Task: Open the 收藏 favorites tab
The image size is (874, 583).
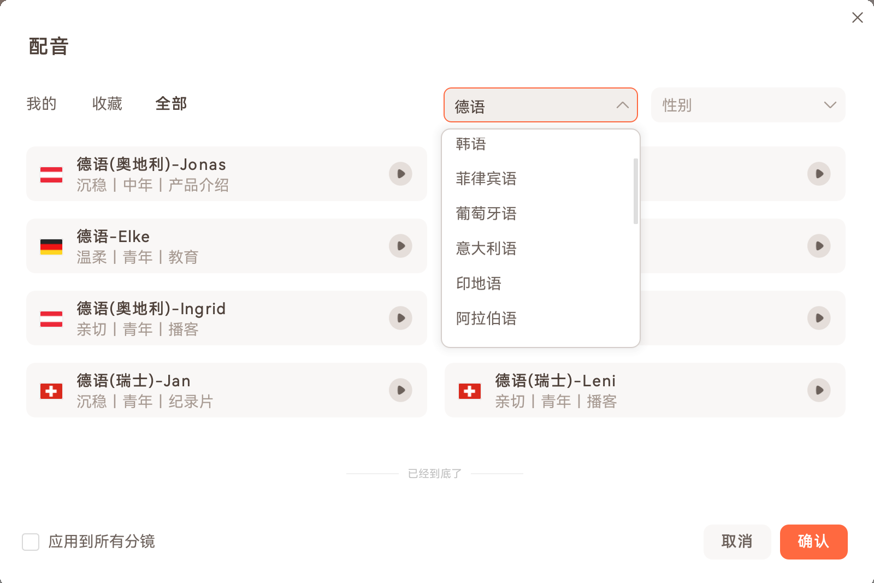Action: pos(107,104)
